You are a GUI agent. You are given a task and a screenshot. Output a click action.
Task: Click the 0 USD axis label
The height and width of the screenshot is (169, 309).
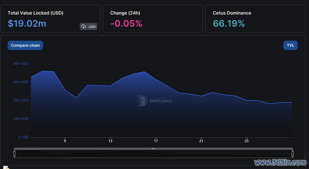click(23, 137)
